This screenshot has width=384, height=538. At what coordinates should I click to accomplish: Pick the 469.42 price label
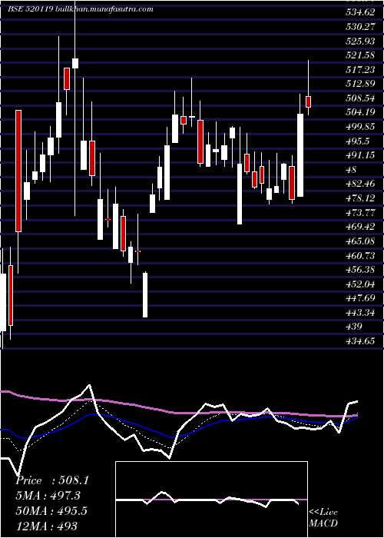[x=360, y=227]
